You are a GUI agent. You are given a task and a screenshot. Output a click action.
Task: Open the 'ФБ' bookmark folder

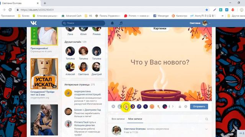pyautogui.click(x=88, y=16)
